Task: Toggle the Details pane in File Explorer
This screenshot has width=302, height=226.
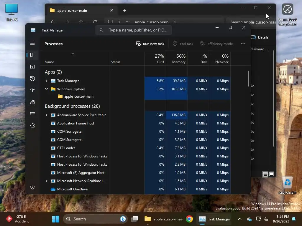Action: pos(260,37)
